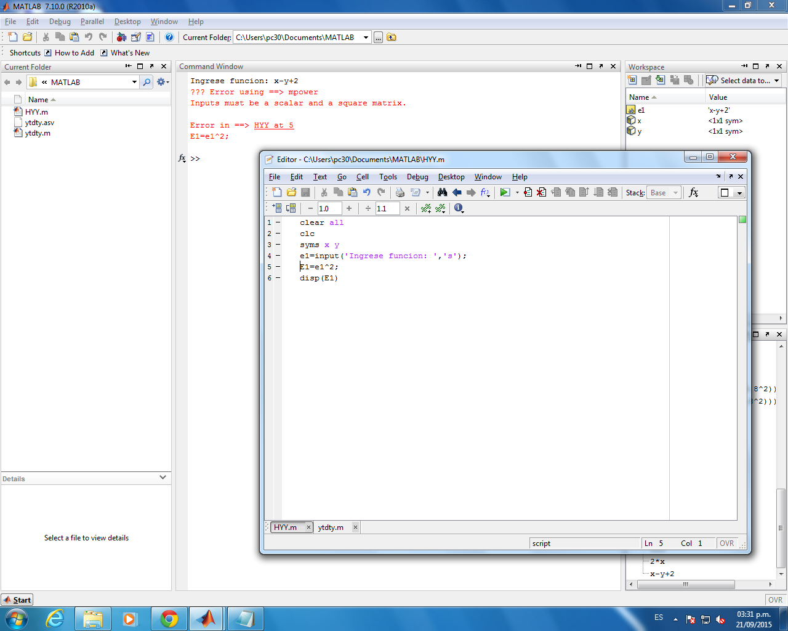Click Print icon in Editor toolbar

[400, 192]
